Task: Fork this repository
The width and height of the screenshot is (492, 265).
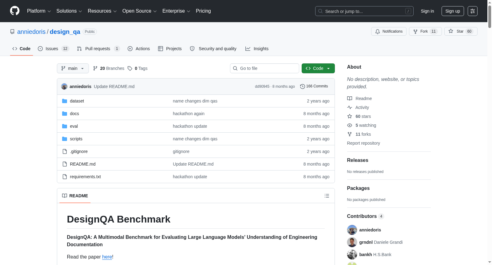Action: tap(425, 31)
